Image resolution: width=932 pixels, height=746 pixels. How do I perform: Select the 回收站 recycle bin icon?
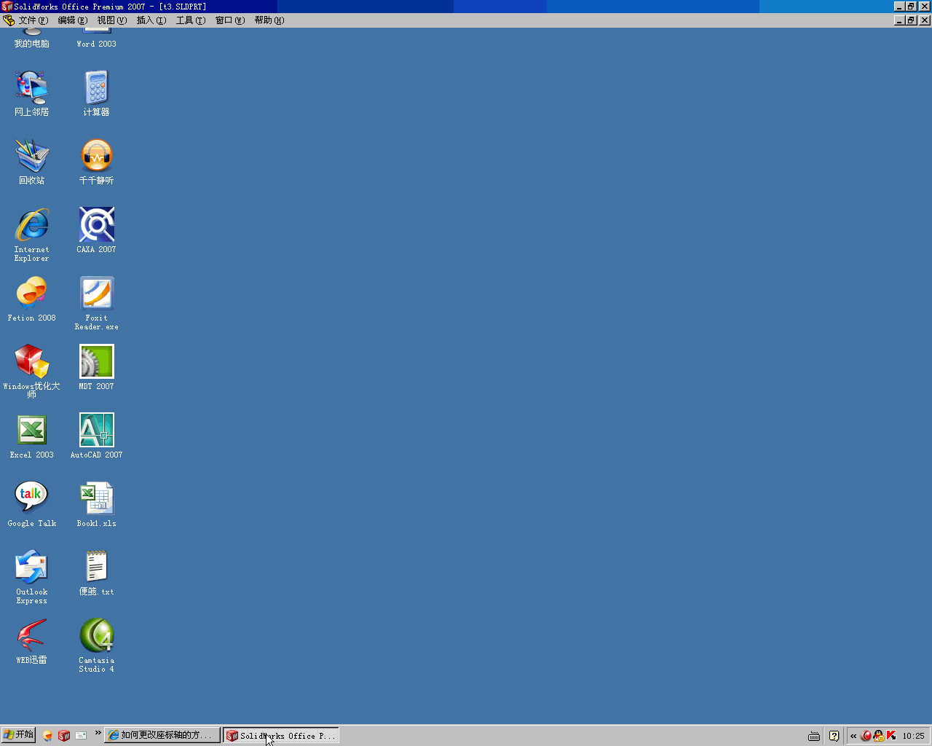click(x=32, y=162)
